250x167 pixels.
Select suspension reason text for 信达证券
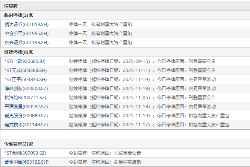tap(100, 25)
